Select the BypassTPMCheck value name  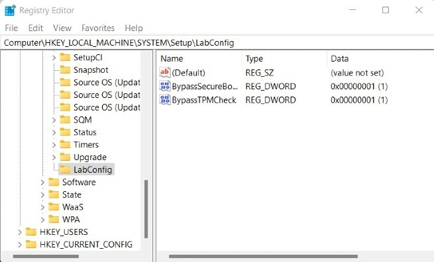204,100
